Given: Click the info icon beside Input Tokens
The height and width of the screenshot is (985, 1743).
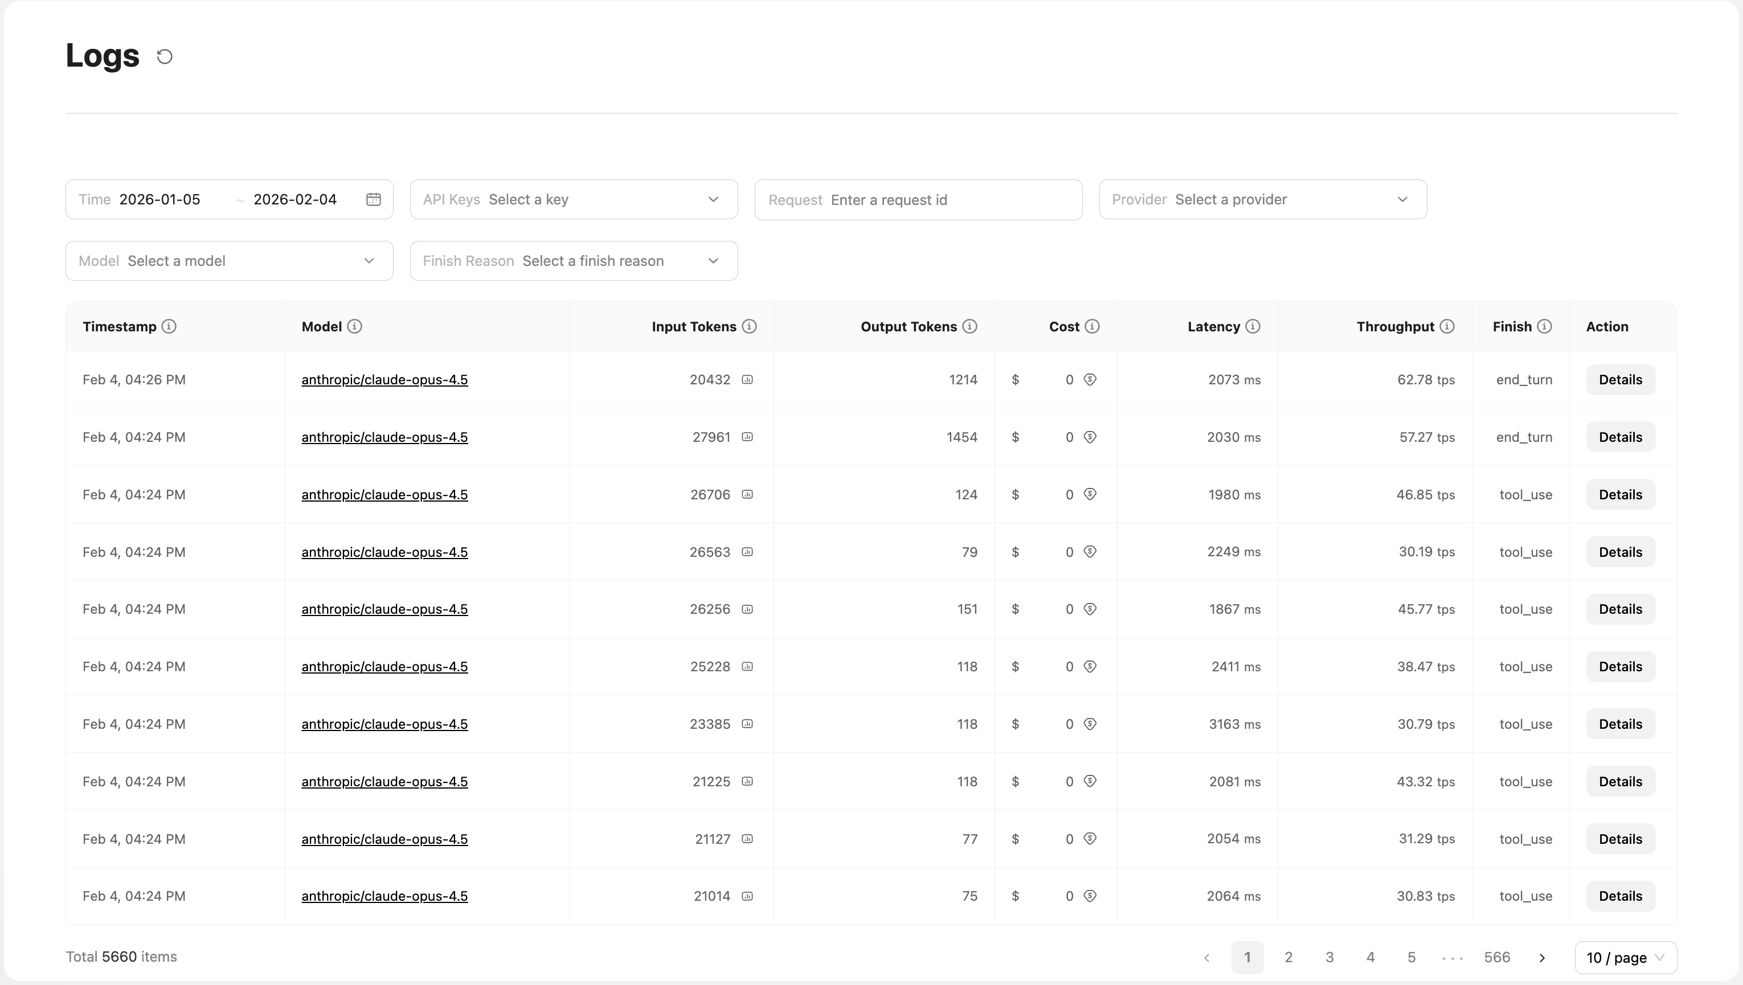Looking at the screenshot, I should click(x=749, y=326).
